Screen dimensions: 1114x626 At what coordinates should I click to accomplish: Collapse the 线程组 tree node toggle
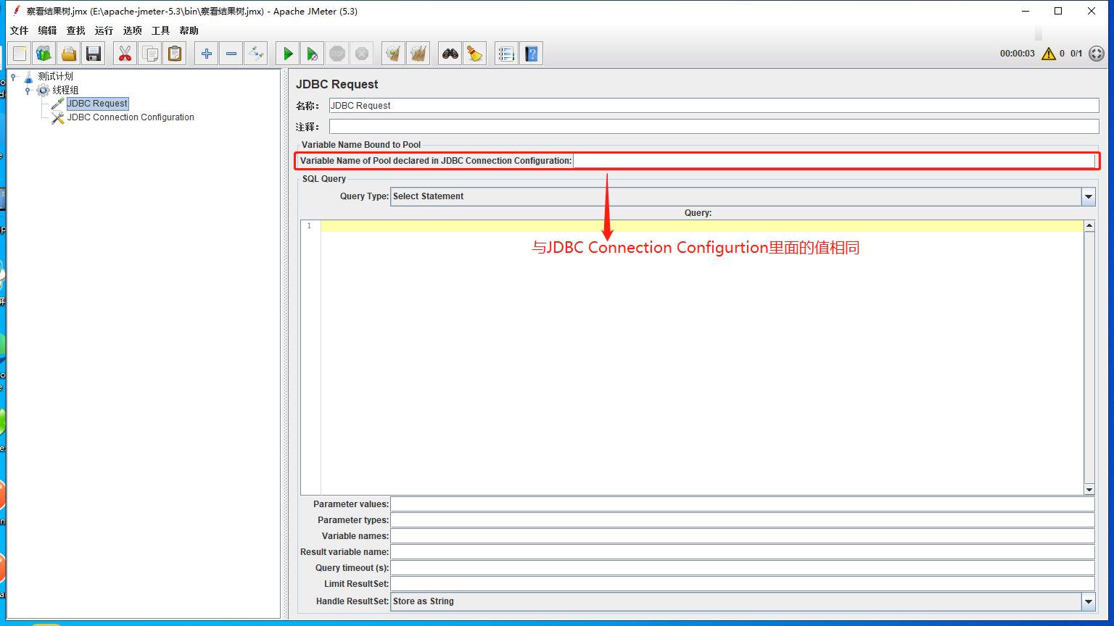(28, 91)
